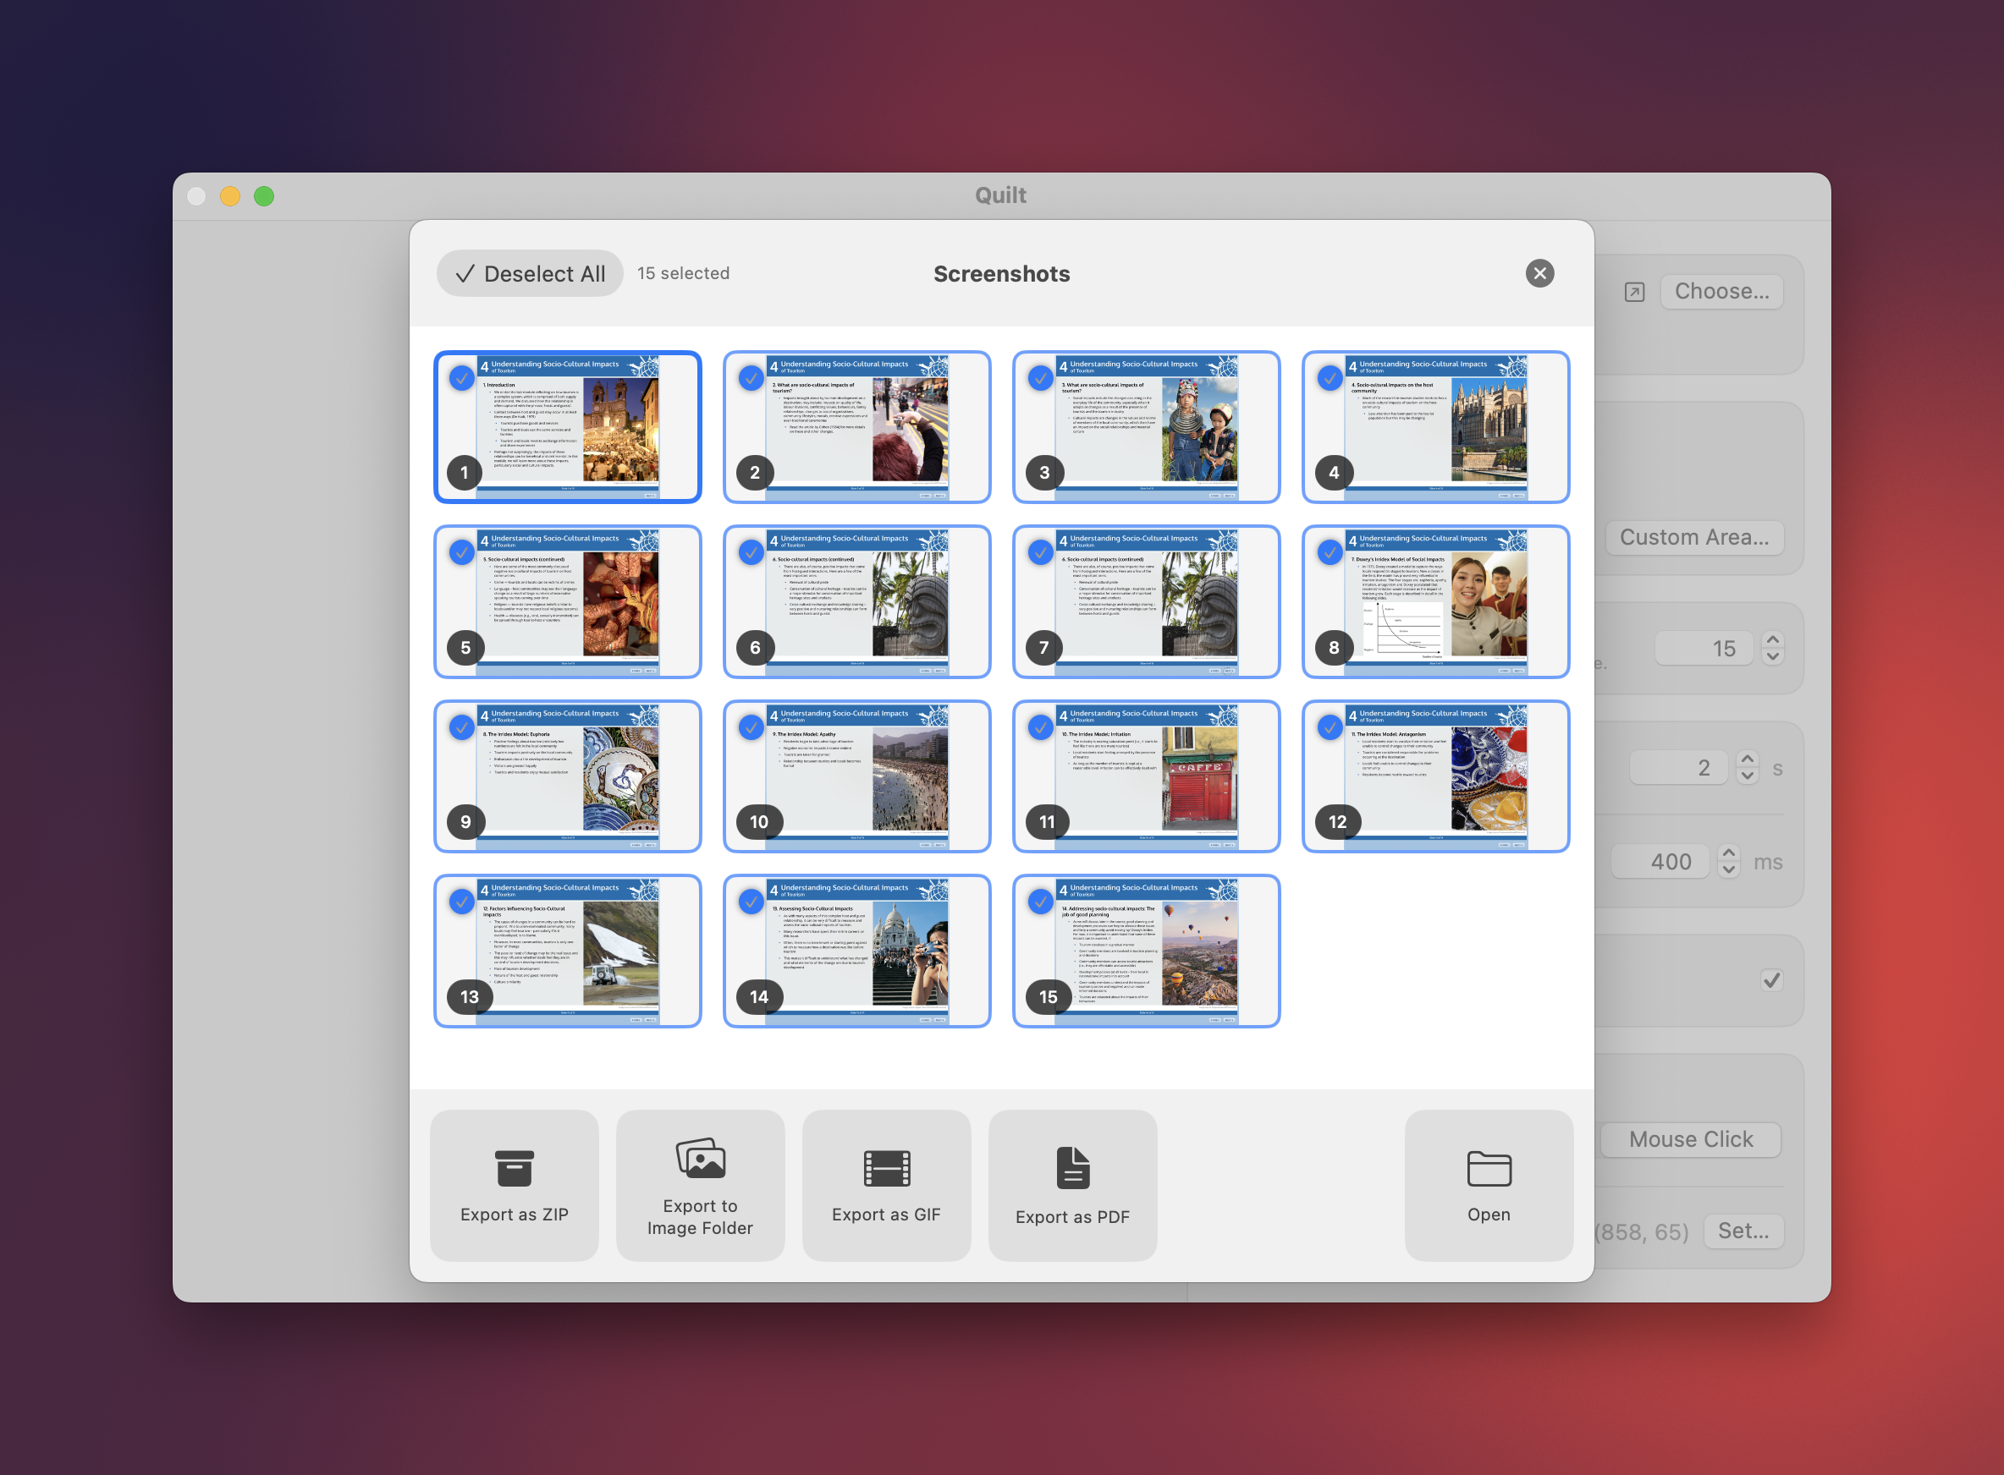Click the checkmark icon in Deselect All

(x=465, y=274)
